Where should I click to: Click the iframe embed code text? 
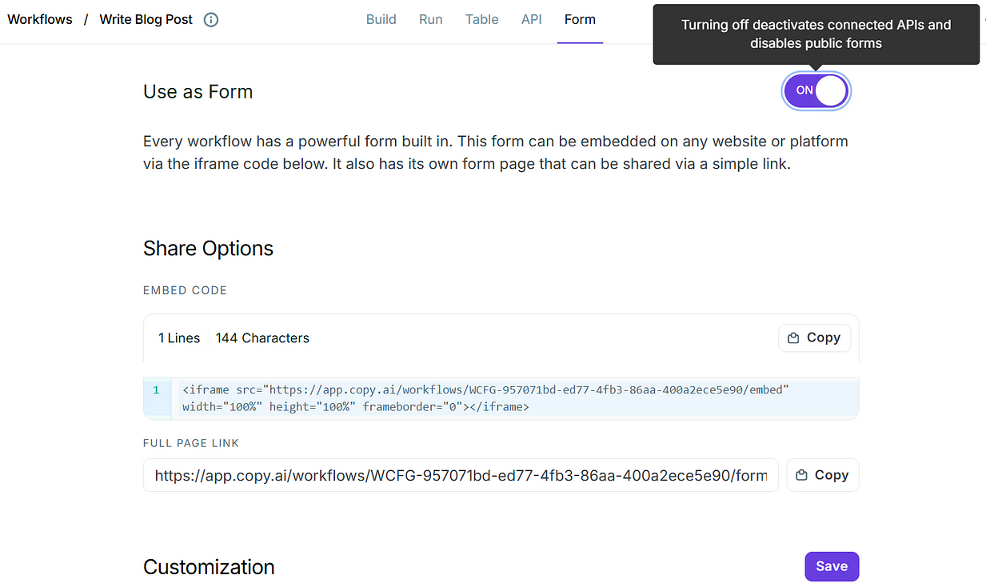485,398
